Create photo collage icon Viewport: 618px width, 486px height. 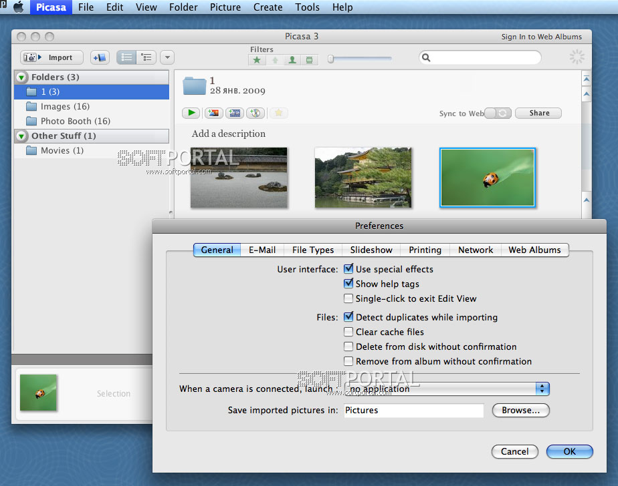[x=213, y=113]
